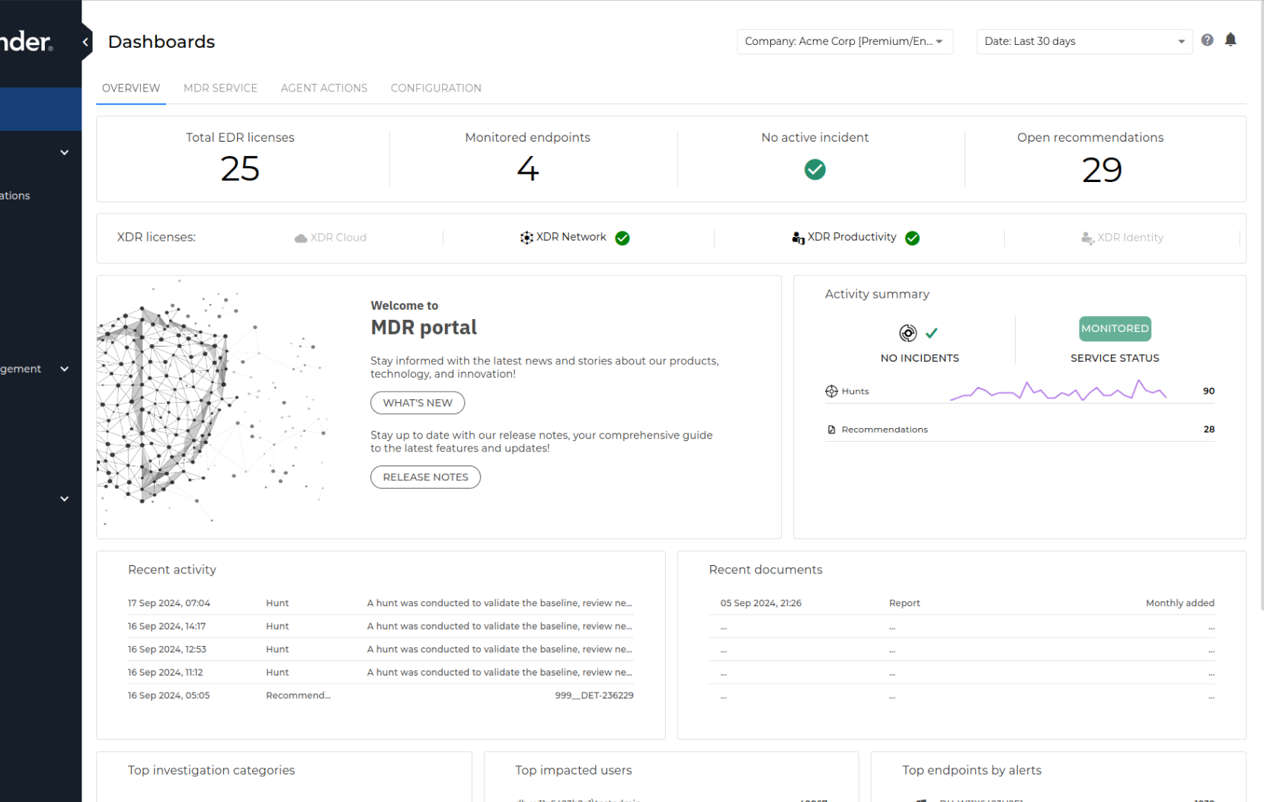
Task: Open help via the question mark icon
Action: pos(1208,39)
